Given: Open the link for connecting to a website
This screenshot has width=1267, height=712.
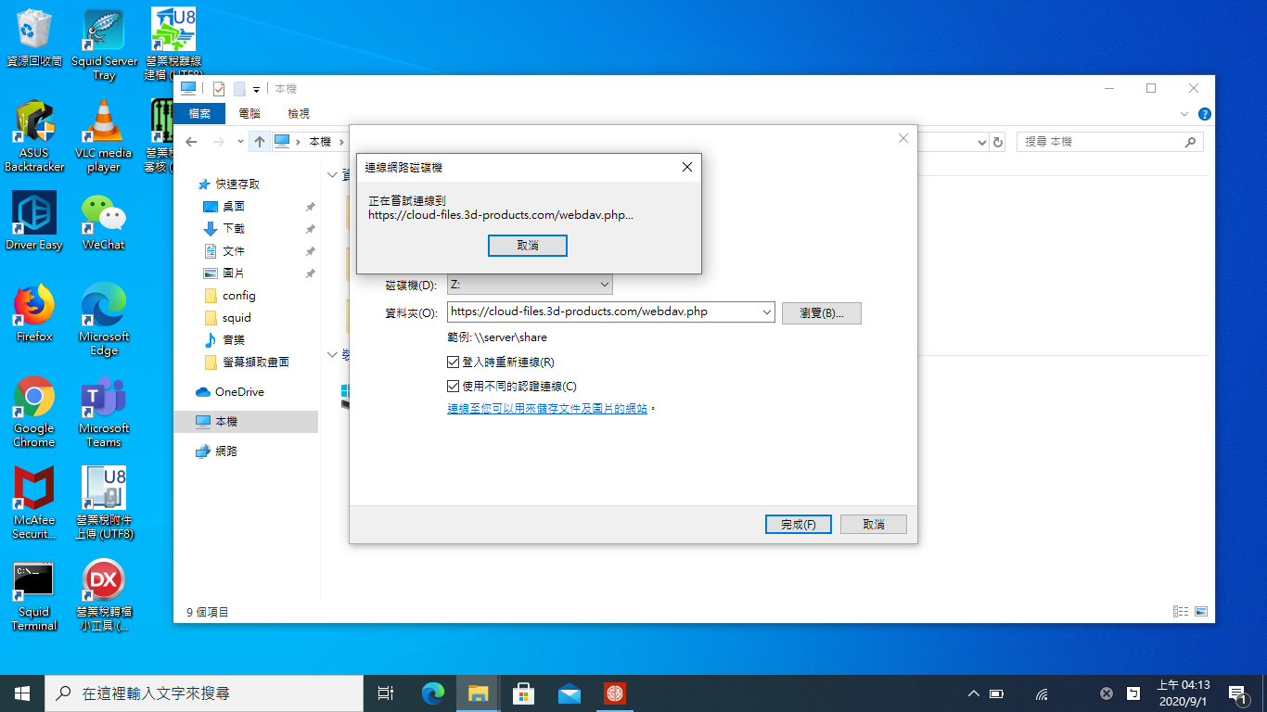Looking at the screenshot, I should 547,409.
